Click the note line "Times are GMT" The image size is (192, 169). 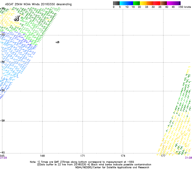(50, 162)
